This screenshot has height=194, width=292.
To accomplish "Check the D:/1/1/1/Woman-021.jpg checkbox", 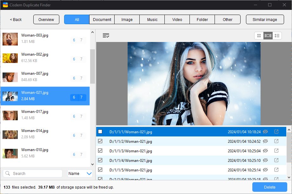I will point(100,132).
